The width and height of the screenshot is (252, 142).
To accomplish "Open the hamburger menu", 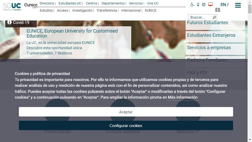I will coord(238,5).
